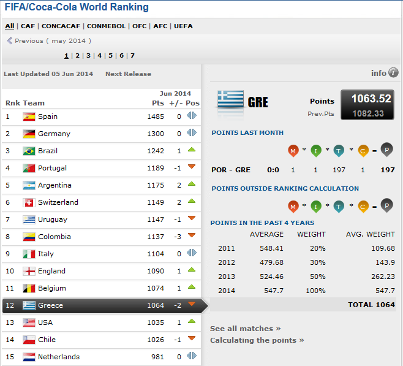
Task: Click TOTAL 1064 summary
Action: (x=371, y=305)
